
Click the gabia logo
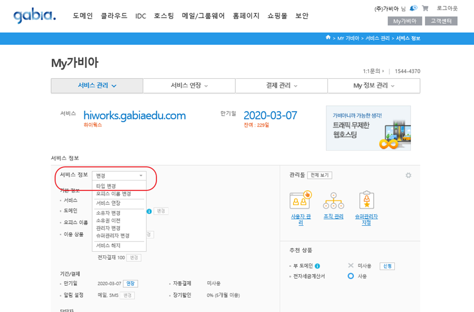click(35, 16)
